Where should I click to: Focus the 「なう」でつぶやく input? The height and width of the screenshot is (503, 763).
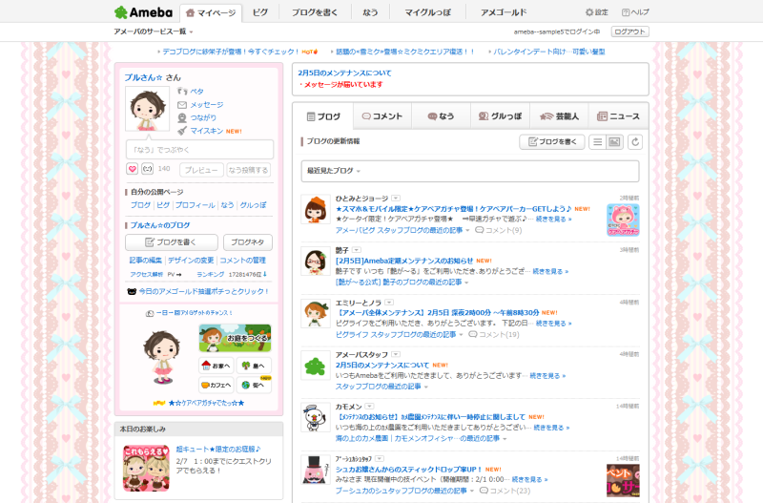tap(199, 150)
